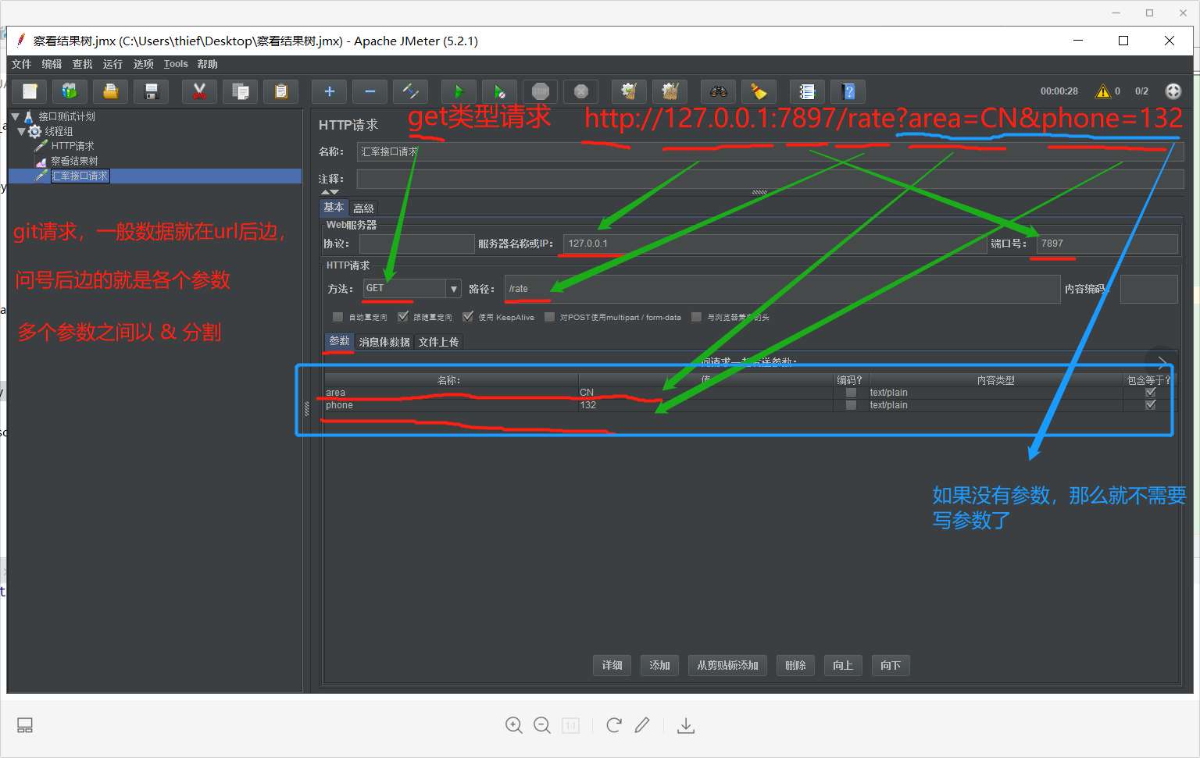Copy the selected element icon

(x=241, y=91)
